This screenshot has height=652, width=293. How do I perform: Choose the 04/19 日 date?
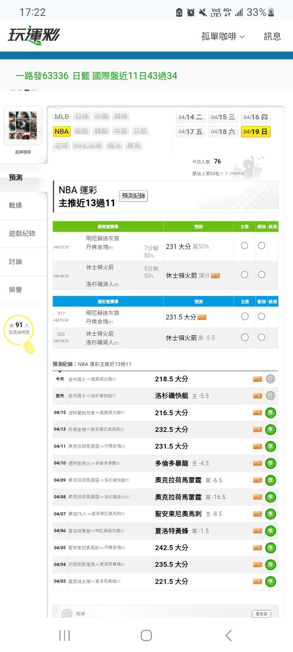tap(256, 132)
